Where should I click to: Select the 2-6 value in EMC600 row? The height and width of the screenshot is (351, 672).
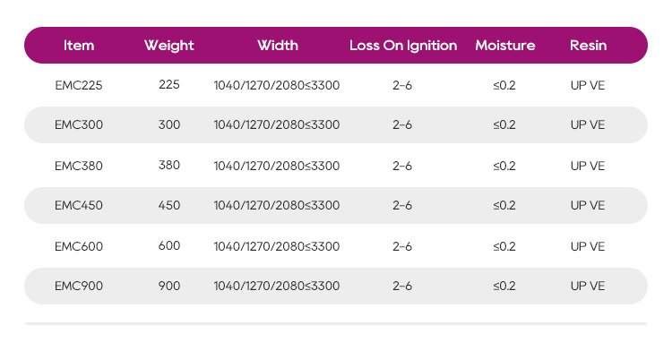pos(402,246)
